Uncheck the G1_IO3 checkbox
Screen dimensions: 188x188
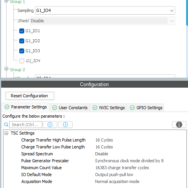(22, 51)
